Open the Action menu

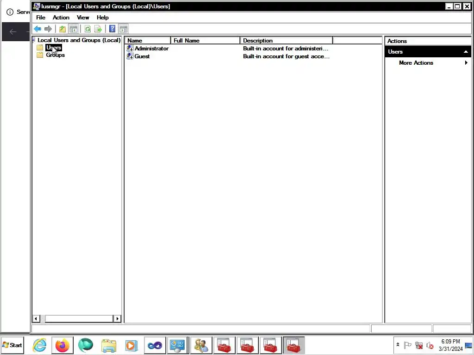pyautogui.click(x=61, y=18)
